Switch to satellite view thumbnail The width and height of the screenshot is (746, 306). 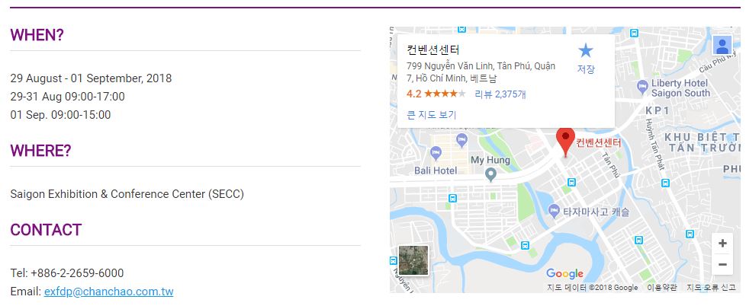[413, 260]
